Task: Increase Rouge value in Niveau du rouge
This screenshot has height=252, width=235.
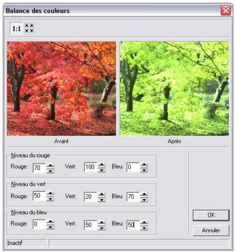Action: coord(50,165)
